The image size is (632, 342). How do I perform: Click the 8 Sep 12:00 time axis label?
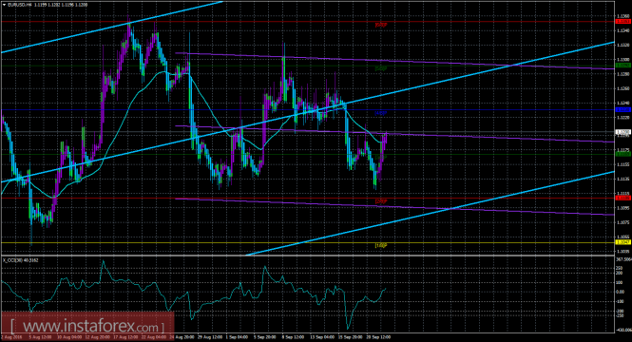[x=293, y=336]
